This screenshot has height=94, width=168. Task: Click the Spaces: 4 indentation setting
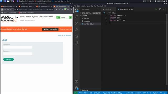[138, 93]
